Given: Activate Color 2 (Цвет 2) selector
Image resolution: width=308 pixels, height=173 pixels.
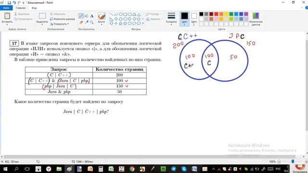Looking at the screenshot, I should tap(194, 19).
